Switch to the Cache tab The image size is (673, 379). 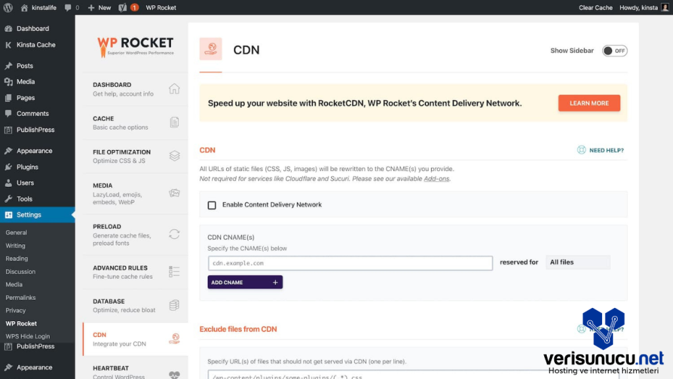coord(135,122)
